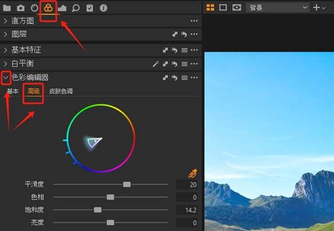Reset the 图层 panel adjustments
The height and width of the screenshot is (231, 334).
[x=184, y=34]
